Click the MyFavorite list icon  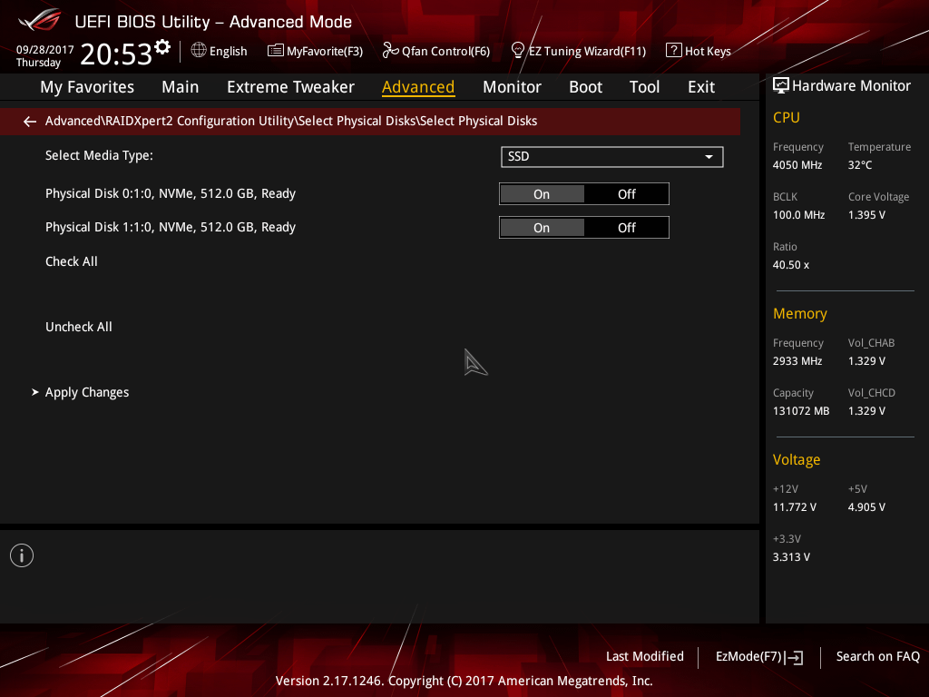pos(276,51)
